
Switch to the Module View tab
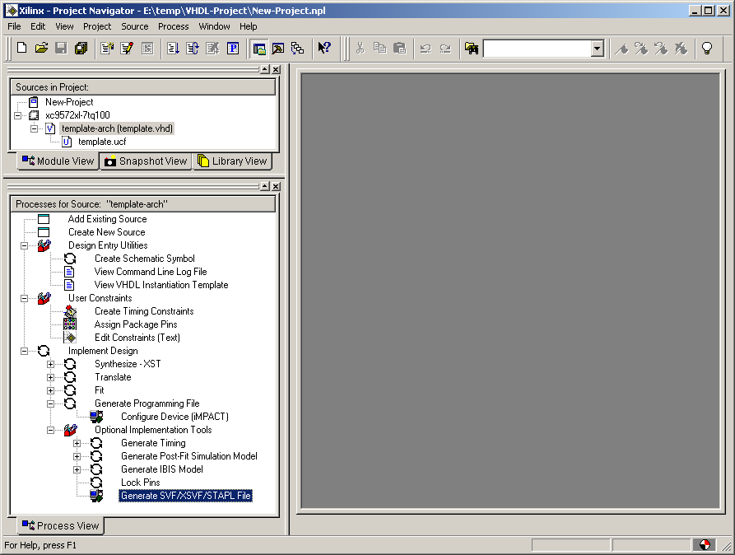(58, 161)
